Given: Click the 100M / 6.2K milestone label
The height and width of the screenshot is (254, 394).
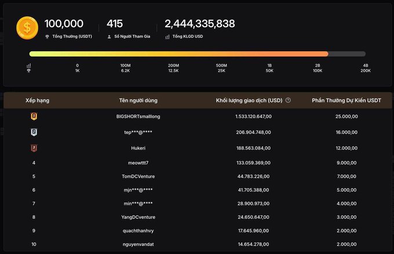Looking at the screenshot, I should pyautogui.click(x=125, y=68).
